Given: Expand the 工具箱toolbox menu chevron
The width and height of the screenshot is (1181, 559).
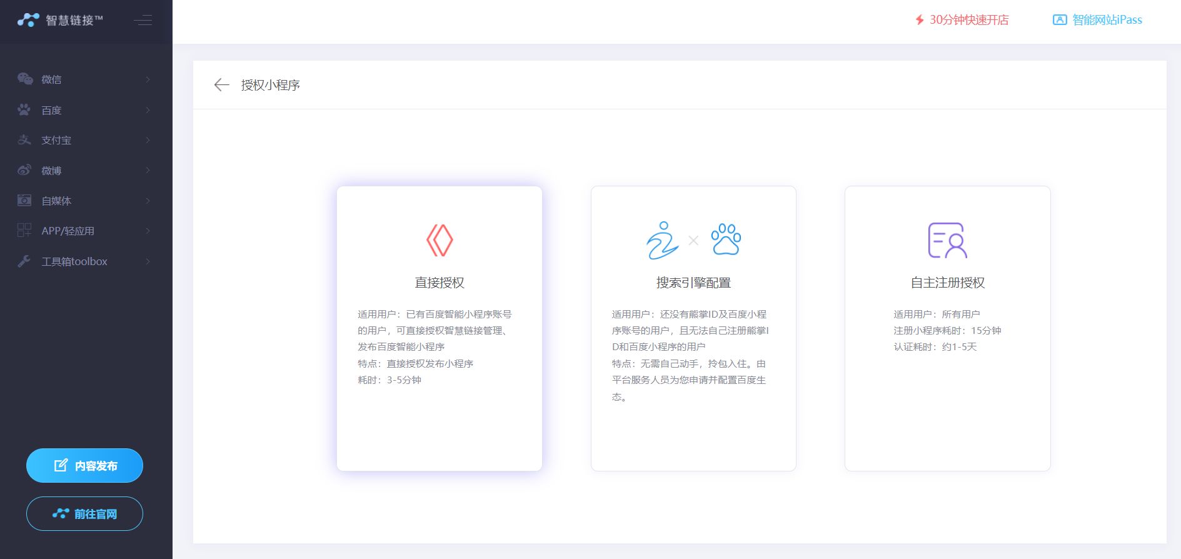Looking at the screenshot, I should pyautogui.click(x=148, y=261).
